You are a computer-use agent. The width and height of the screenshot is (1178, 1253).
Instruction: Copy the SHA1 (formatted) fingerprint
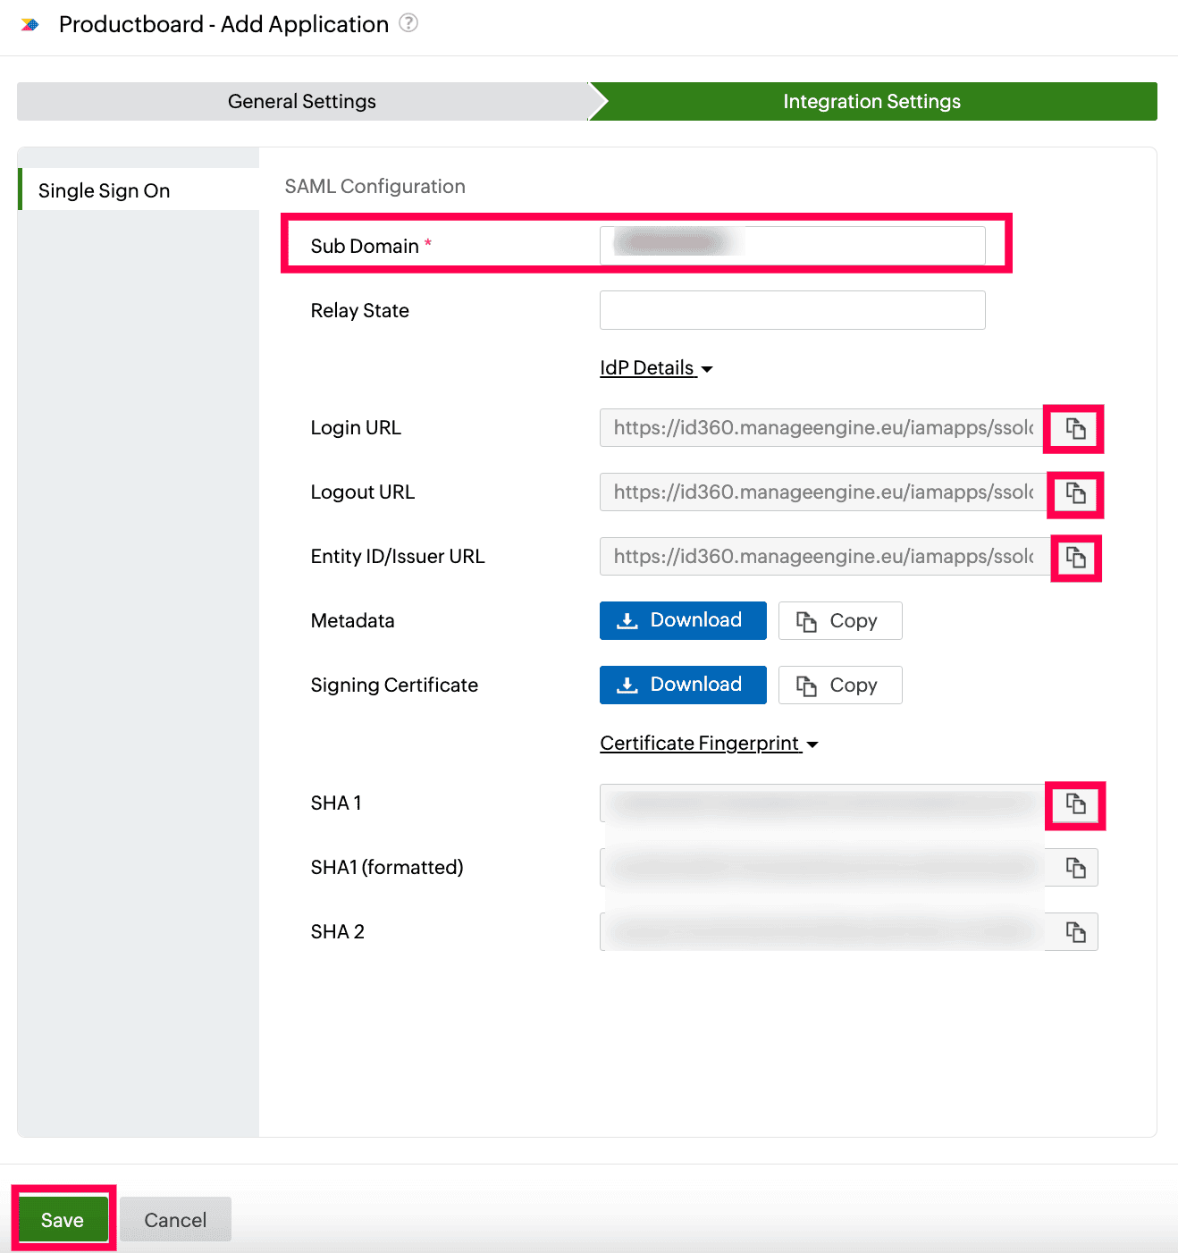(x=1075, y=868)
